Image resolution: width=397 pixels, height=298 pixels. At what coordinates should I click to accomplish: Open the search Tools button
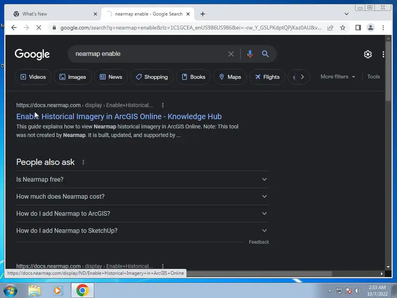pos(373,76)
